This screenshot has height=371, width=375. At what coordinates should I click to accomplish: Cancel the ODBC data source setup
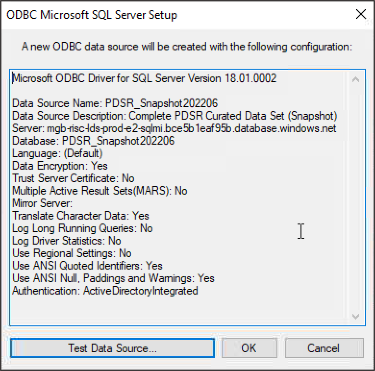click(324, 348)
